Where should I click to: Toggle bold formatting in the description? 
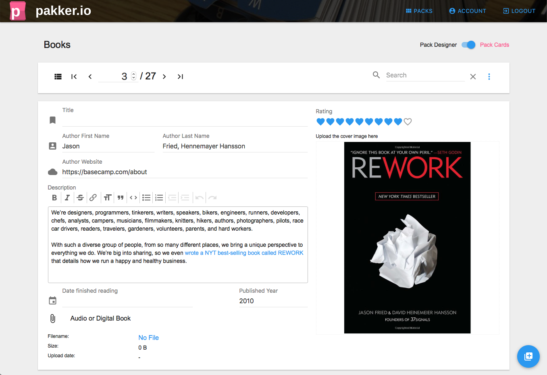click(x=54, y=198)
